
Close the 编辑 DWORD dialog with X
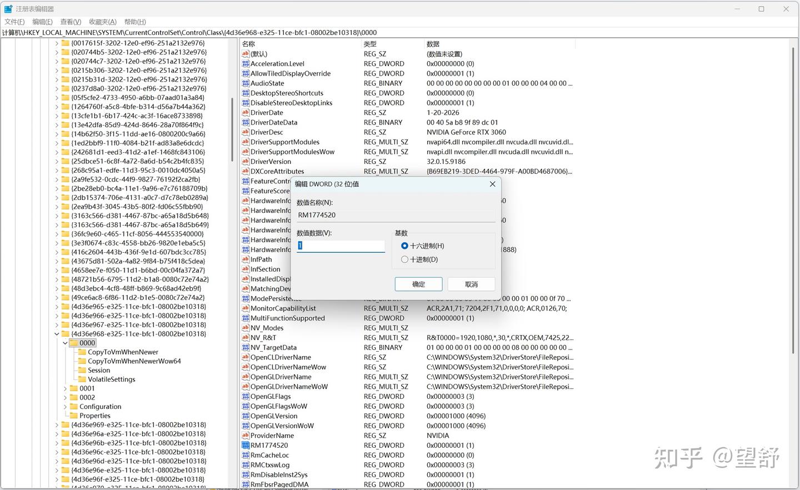[x=492, y=184]
